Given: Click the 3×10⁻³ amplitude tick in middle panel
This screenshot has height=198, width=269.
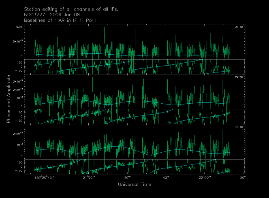Looking at the screenshot, I should pos(15,81).
